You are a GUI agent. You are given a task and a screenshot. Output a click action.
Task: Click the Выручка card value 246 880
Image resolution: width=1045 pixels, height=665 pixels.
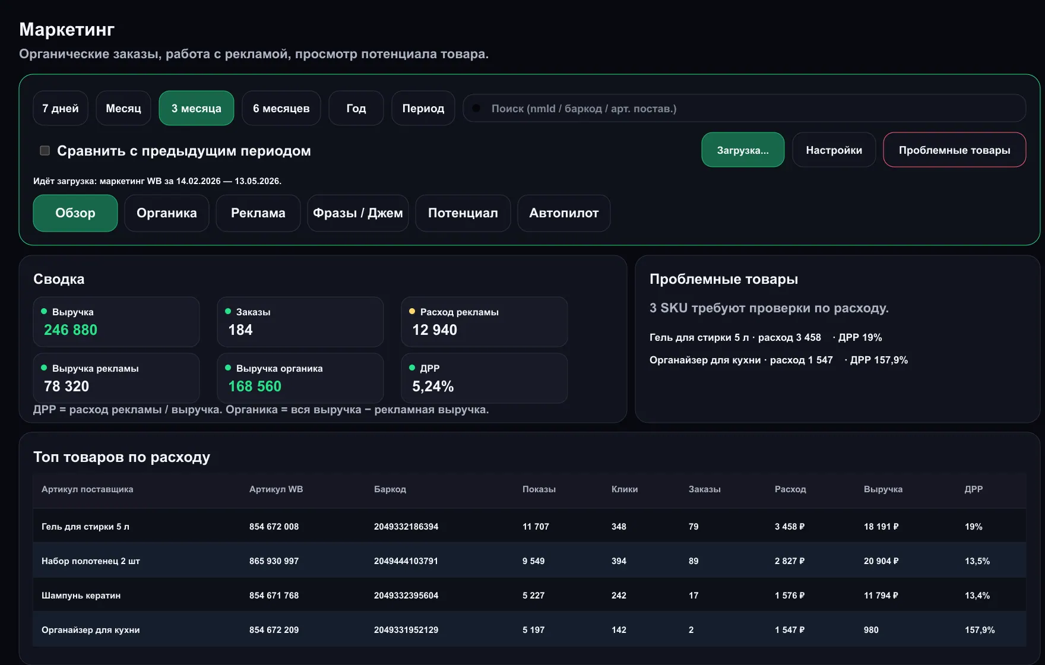71,330
